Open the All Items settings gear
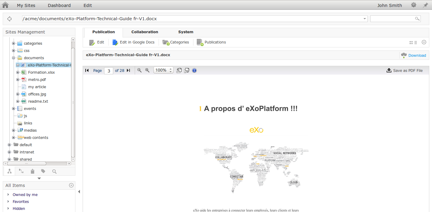Screen dimensions: 432x212 point(71,185)
